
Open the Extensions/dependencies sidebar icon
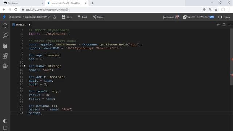coord(5,56)
